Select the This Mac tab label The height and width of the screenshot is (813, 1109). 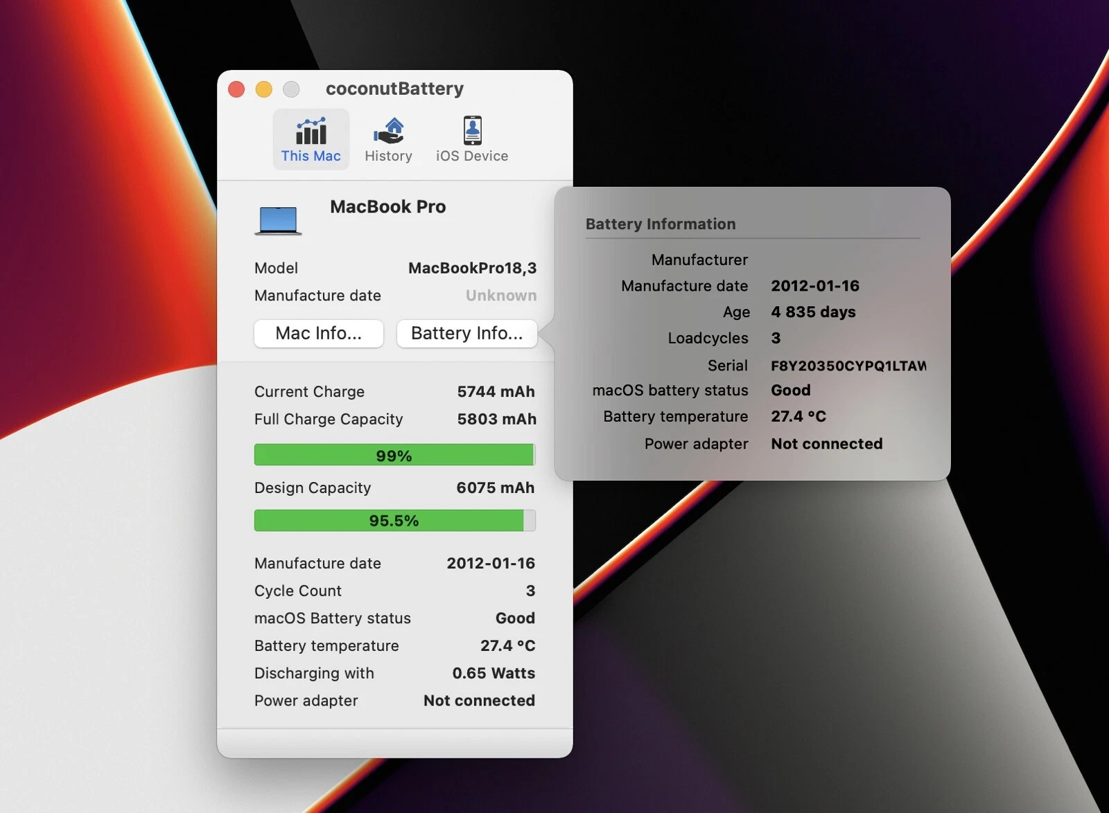pyautogui.click(x=311, y=156)
